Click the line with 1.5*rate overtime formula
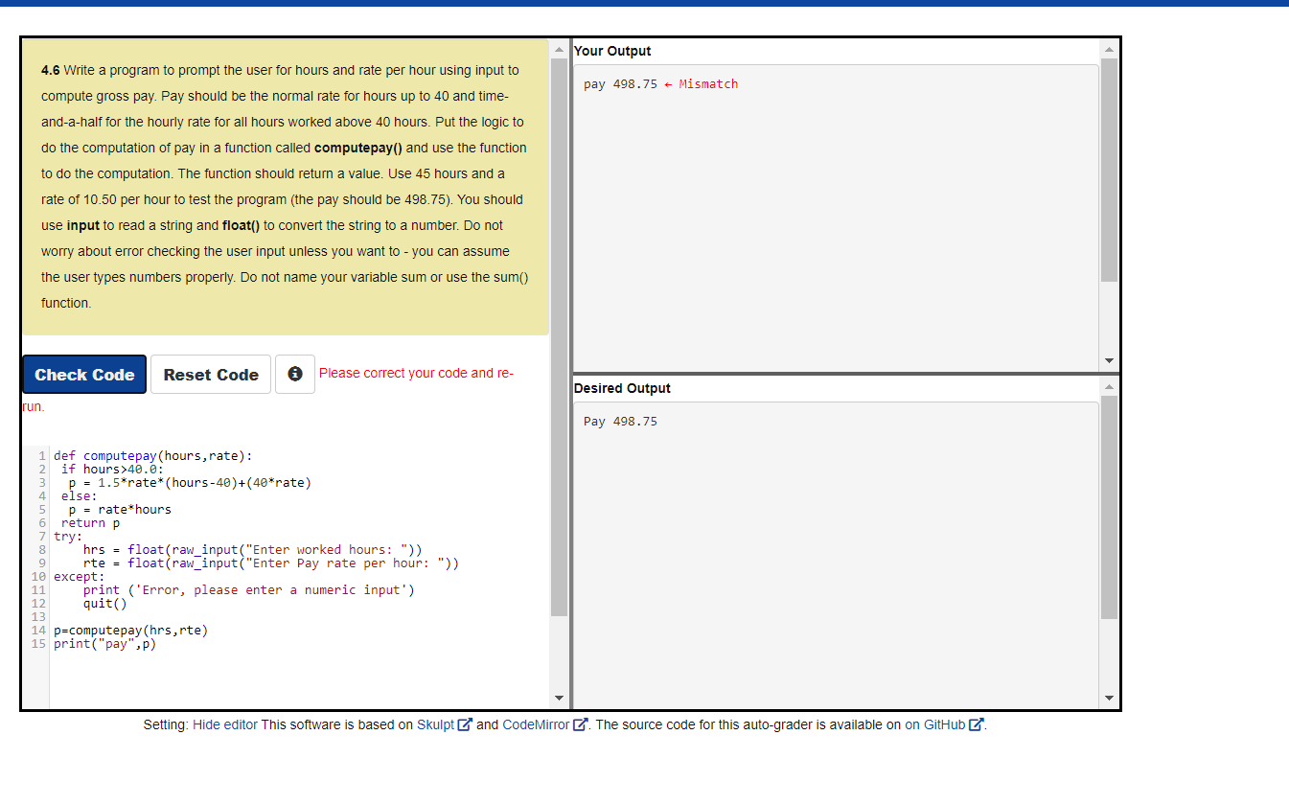The image size is (1289, 804). coord(190,483)
